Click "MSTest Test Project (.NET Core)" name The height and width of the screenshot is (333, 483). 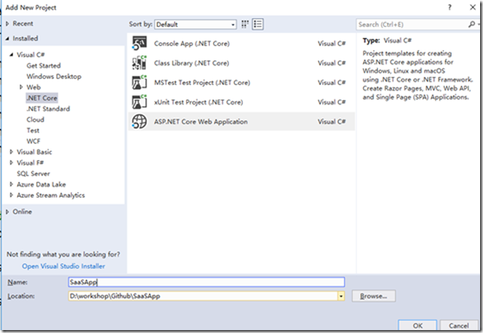202,82
